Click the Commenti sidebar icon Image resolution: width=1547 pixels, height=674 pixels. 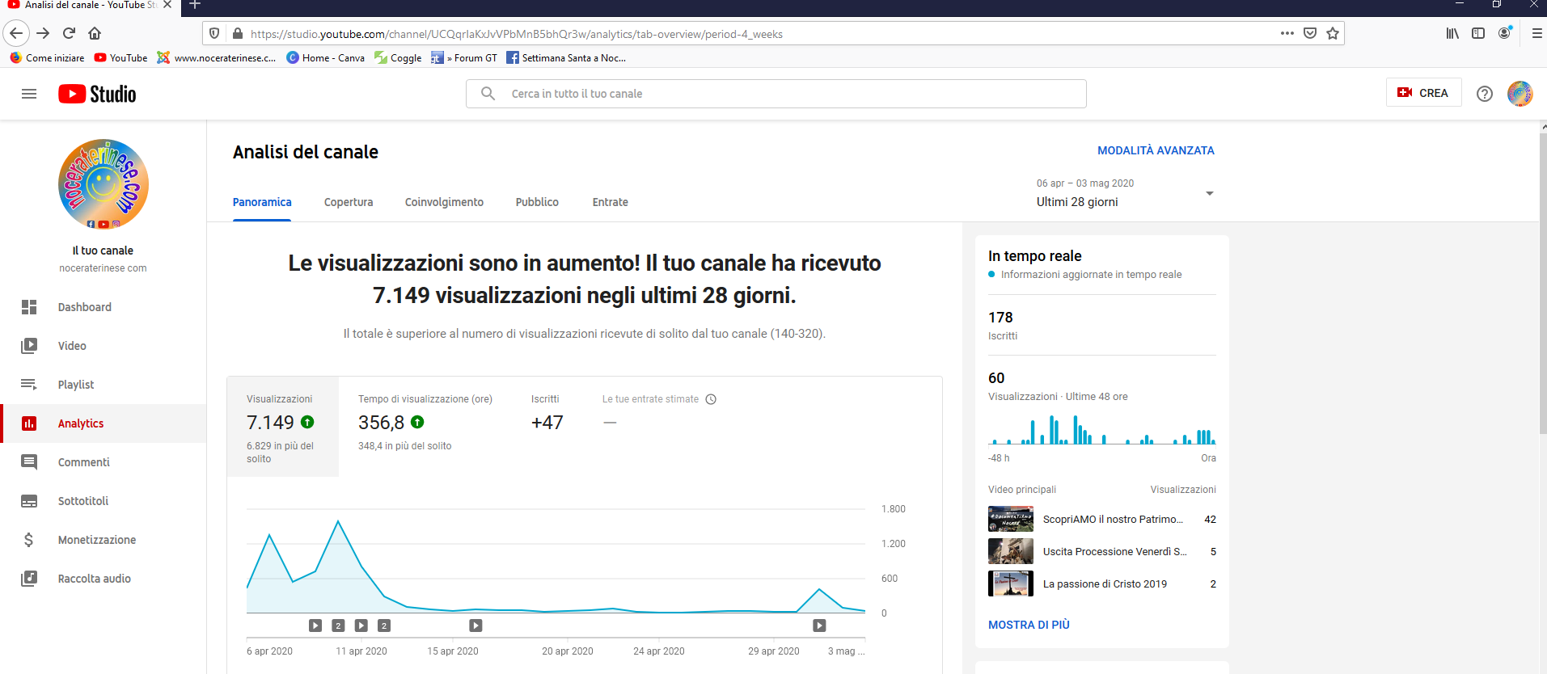tap(29, 462)
